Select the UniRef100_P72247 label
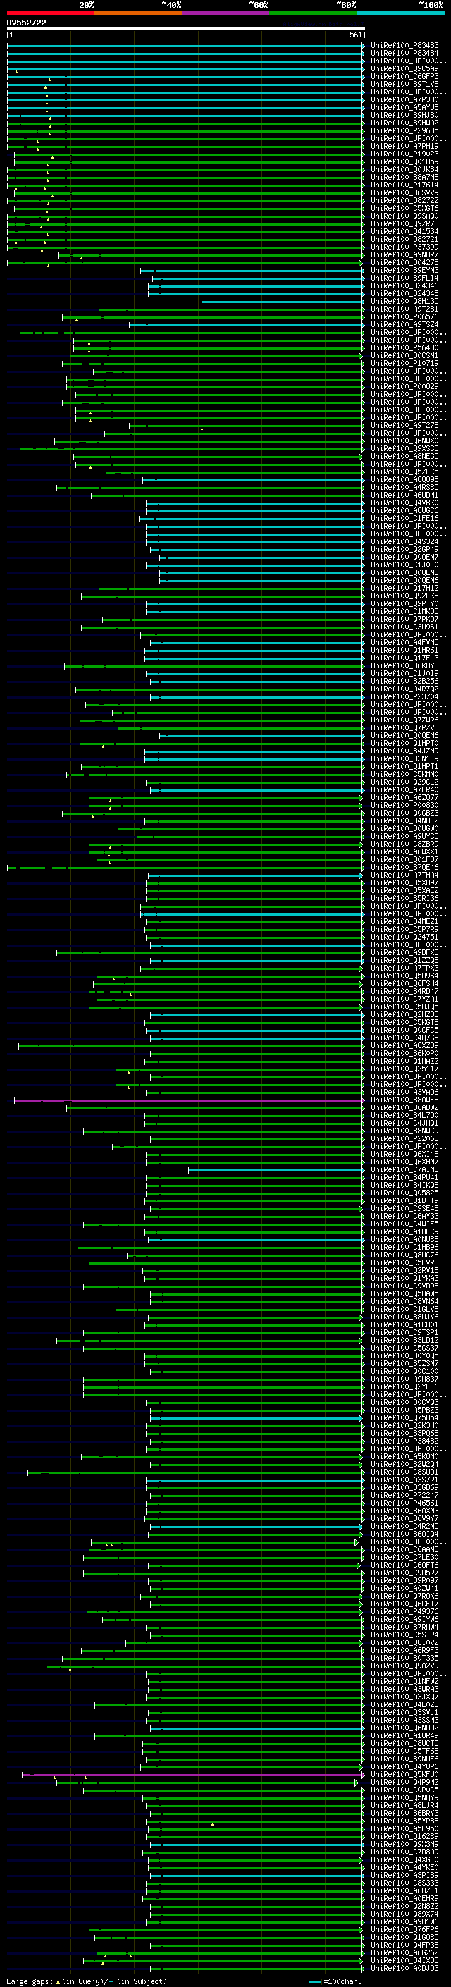The width and height of the screenshot is (451, 1987). click(x=404, y=1496)
